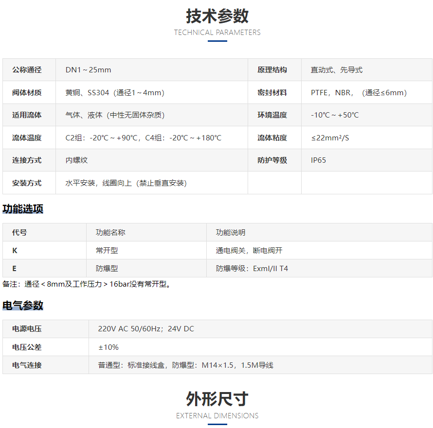The width and height of the screenshot is (433, 428).
Task: Select the 直动式、先导式 value
Action: pyautogui.click(x=337, y=70)
